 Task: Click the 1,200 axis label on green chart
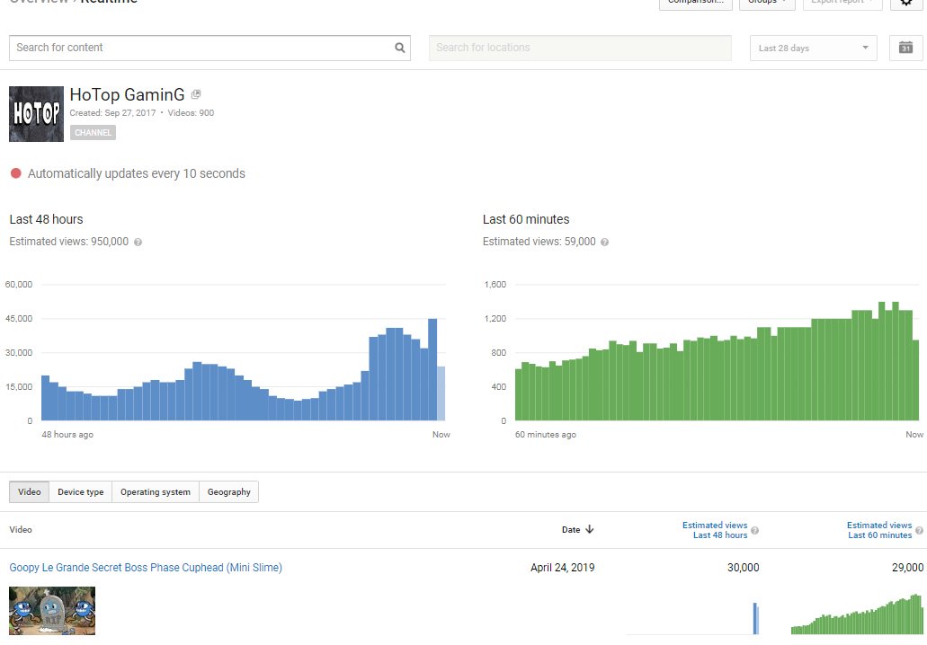(x=495, y=318)
